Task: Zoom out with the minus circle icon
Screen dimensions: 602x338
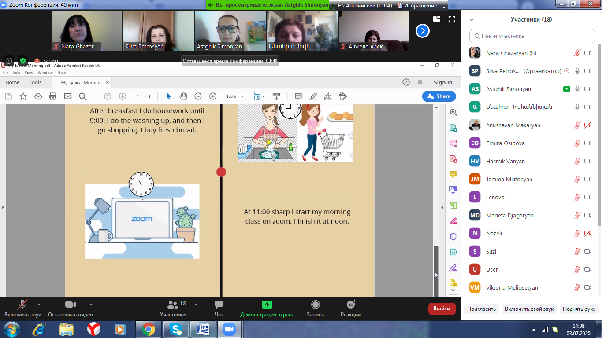Action: 198,96
